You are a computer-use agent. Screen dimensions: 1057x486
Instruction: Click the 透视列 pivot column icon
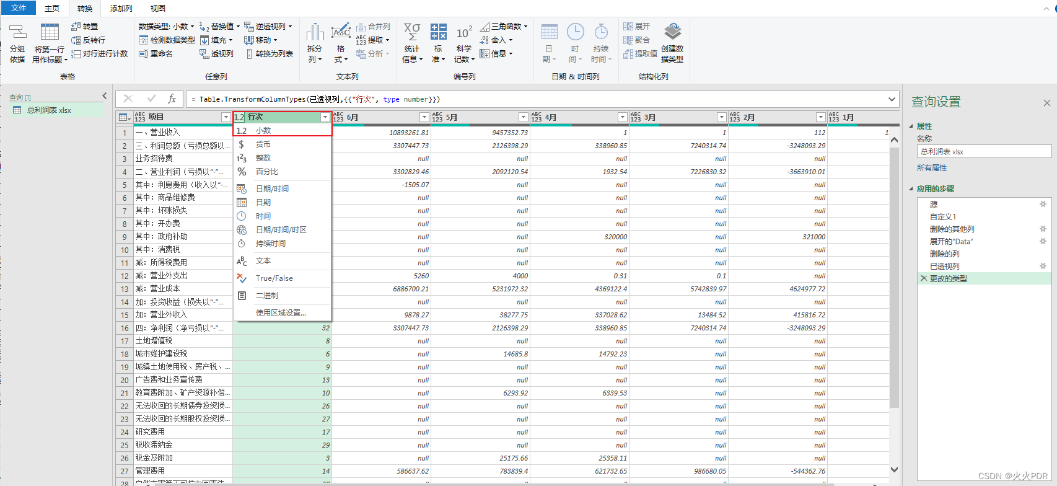(x=204, y=54)
